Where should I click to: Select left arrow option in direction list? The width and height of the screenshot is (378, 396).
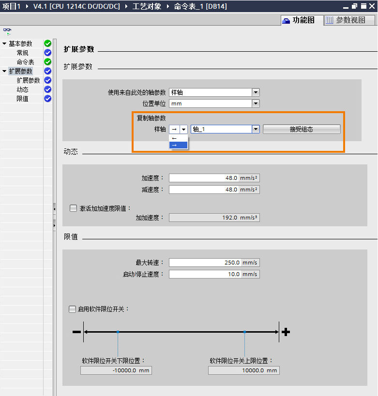pyautogui.click(x=178, y=138)
